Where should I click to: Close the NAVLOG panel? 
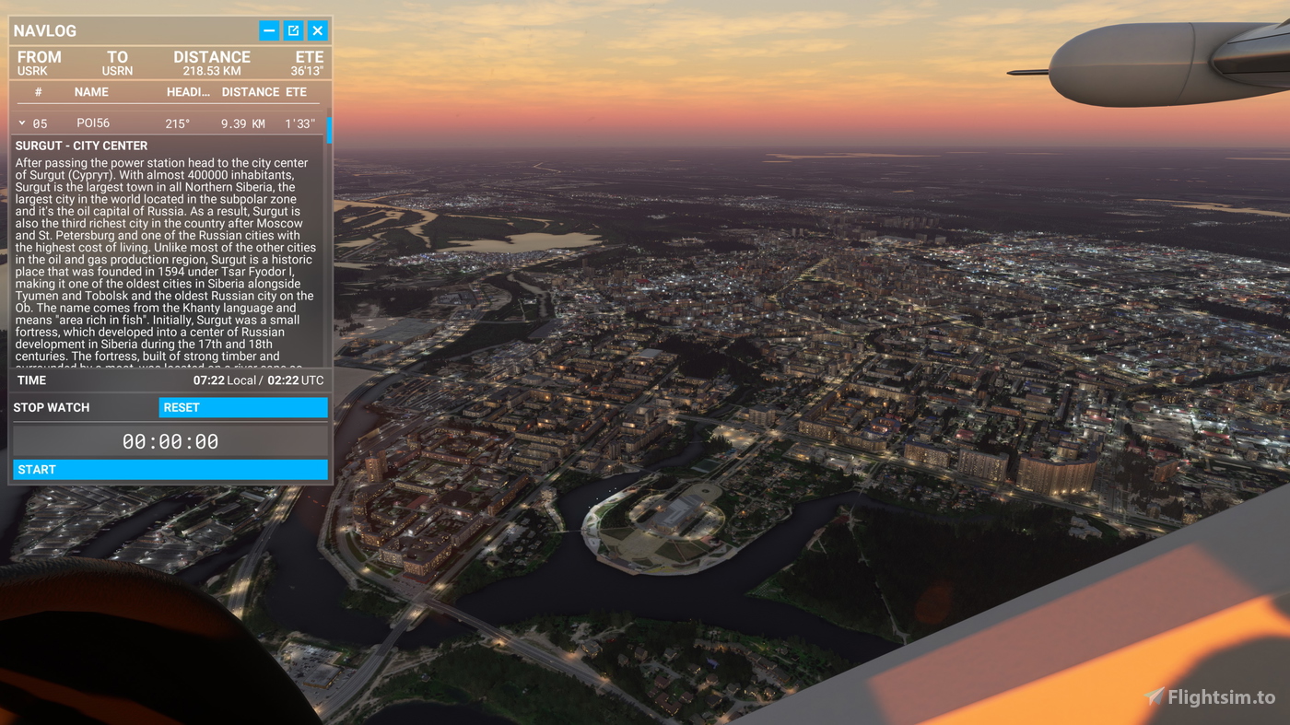[x=318, y=30]
